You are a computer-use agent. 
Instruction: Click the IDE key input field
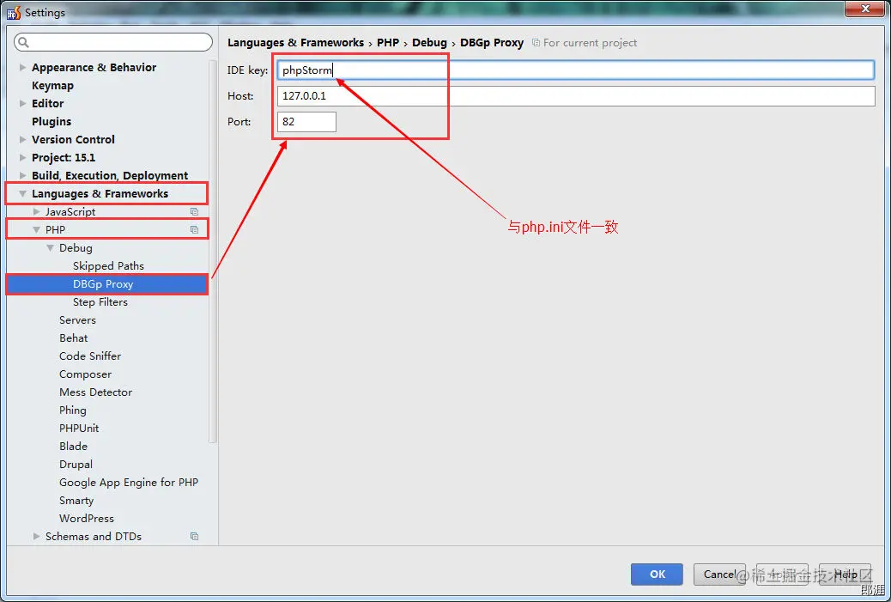tap(576, 70)
